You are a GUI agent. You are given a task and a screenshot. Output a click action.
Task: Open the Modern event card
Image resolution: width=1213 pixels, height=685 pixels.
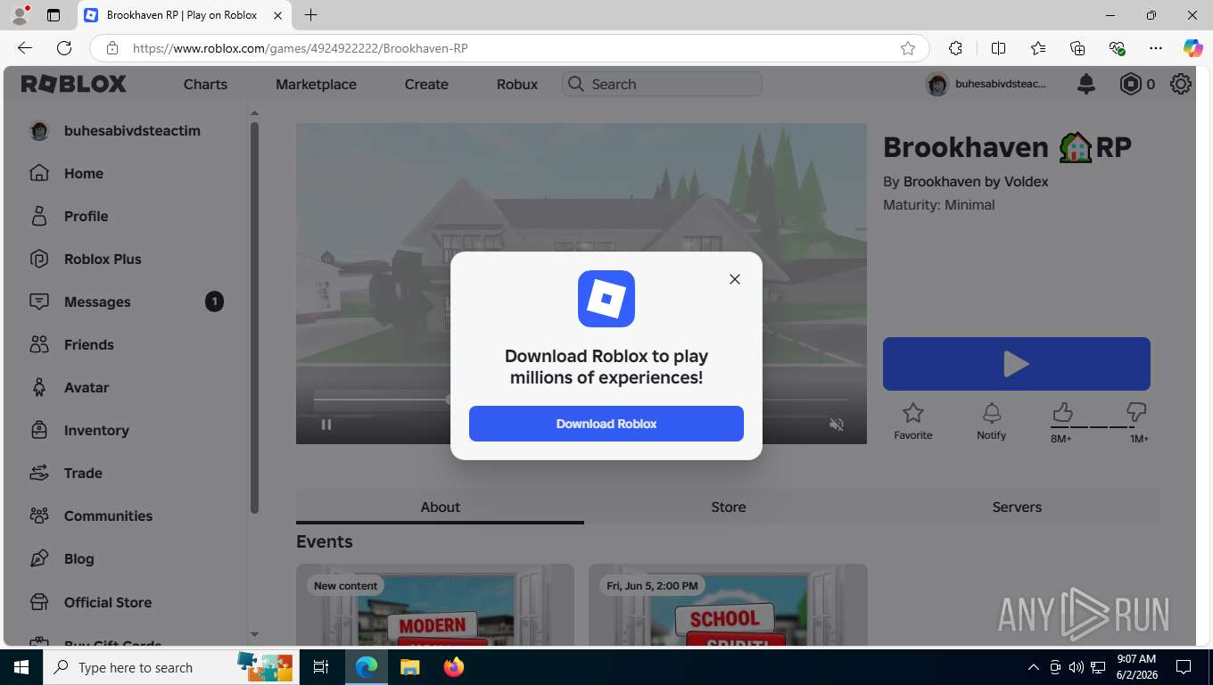click(x=435, y=605)
